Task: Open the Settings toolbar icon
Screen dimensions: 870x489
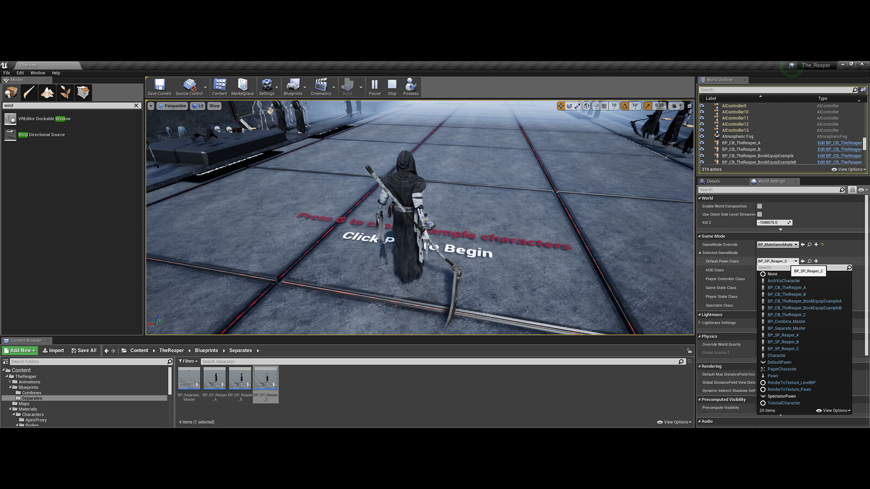Action: click(x=266, y=87)
